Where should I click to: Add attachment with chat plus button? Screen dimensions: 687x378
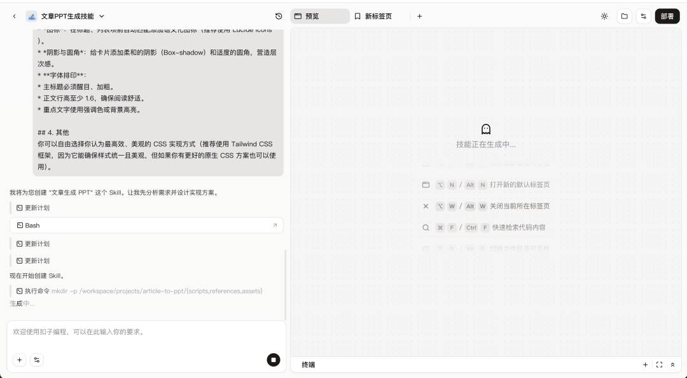pyautogui.click(x=19, y=360)
